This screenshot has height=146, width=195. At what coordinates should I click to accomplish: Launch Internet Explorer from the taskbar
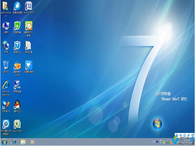click(x=14, y=142)
